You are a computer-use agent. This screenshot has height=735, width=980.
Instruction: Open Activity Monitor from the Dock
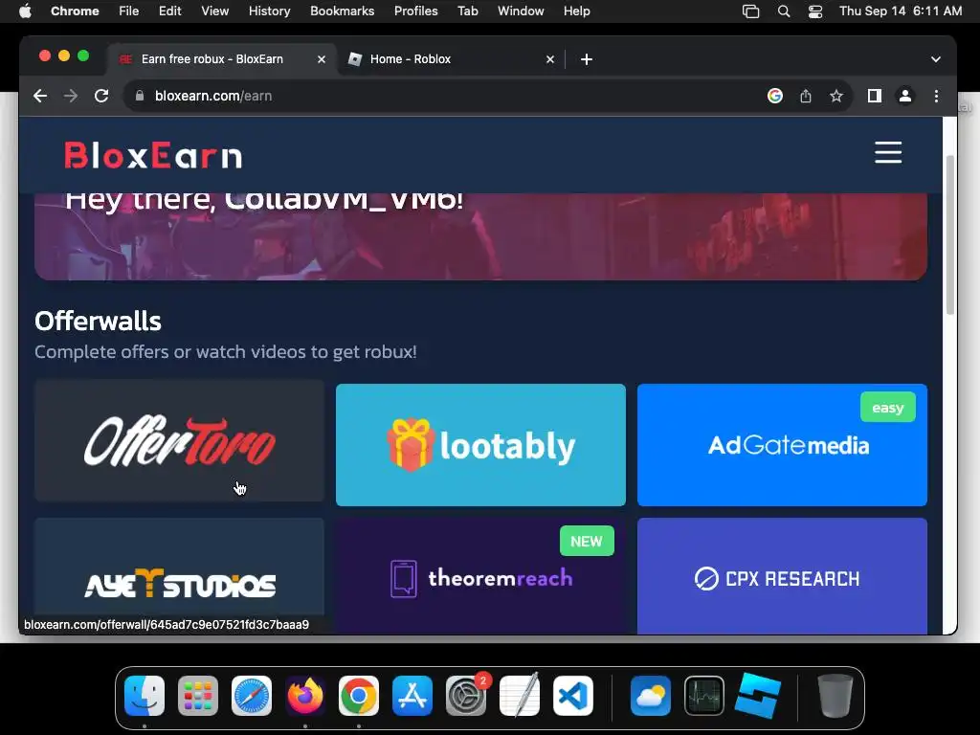(x=704, y=695)
